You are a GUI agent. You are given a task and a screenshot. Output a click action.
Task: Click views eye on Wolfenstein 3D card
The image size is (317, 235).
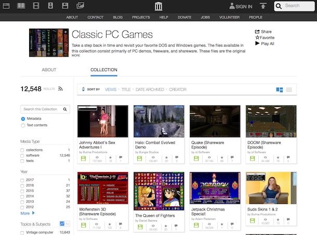(97, 224)
